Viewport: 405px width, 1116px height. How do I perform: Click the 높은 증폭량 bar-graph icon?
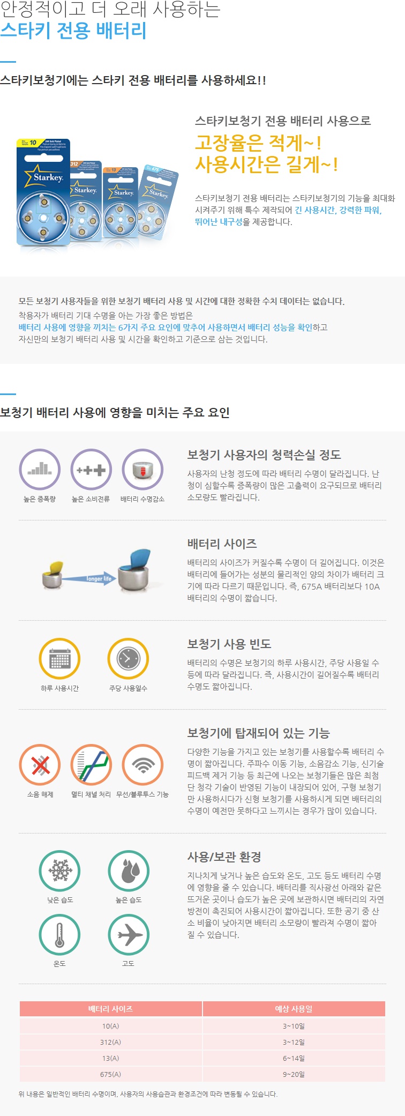coord(40,470)
